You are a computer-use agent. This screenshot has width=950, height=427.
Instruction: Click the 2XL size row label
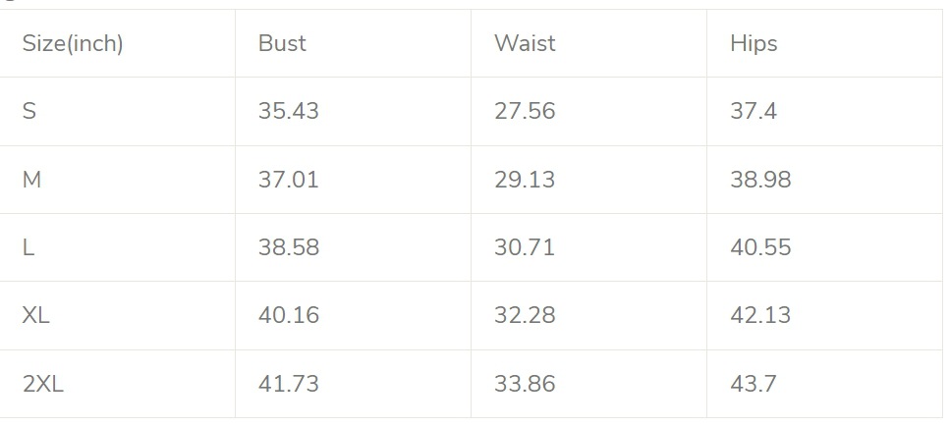click(x=42, y=384)
